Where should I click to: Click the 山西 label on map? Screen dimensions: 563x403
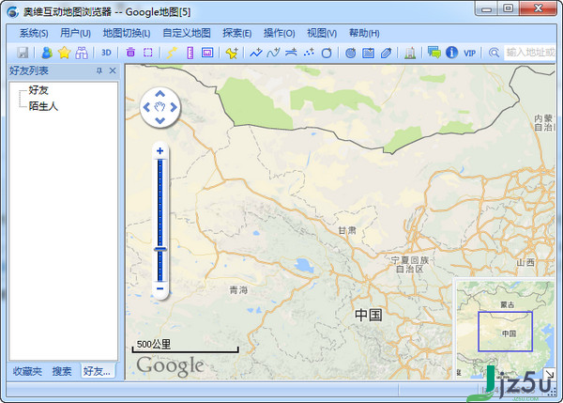tap(525, 263)
